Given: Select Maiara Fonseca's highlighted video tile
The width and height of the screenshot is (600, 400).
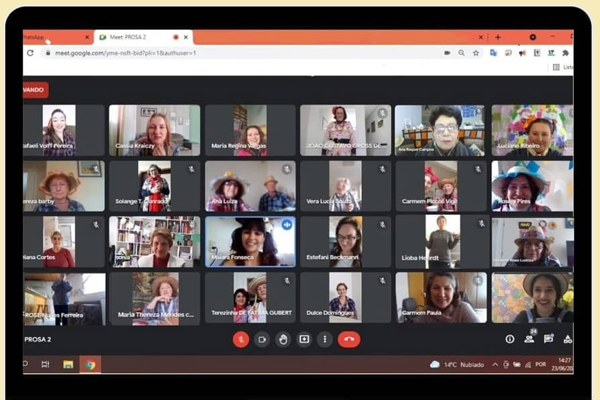Looking at the screenshot, I should coord(250,242).
